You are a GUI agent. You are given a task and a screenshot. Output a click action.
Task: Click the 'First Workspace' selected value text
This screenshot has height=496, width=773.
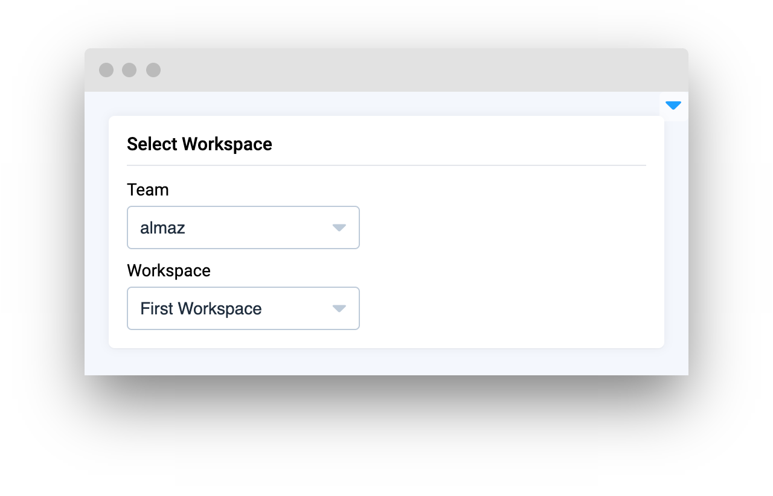click(x=200, y=309)
